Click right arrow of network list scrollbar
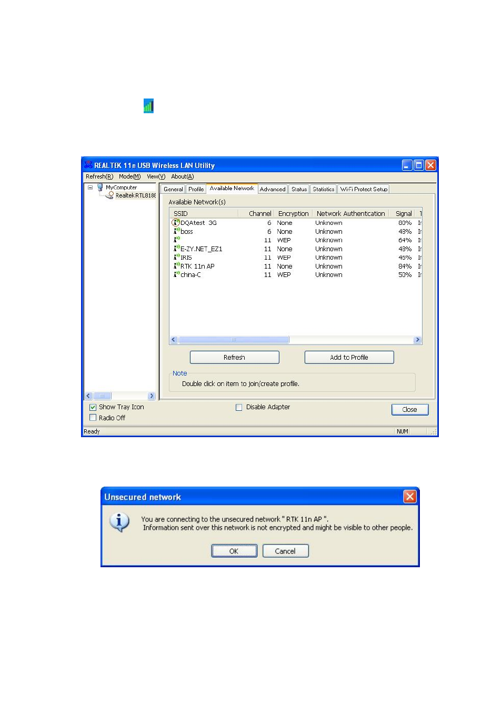 [x=418, y=340]
